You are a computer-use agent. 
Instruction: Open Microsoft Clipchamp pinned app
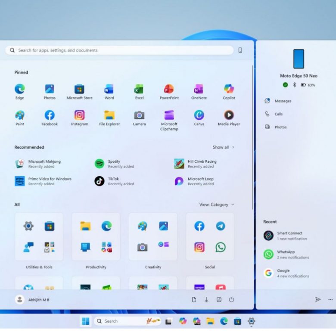point(169,121)
